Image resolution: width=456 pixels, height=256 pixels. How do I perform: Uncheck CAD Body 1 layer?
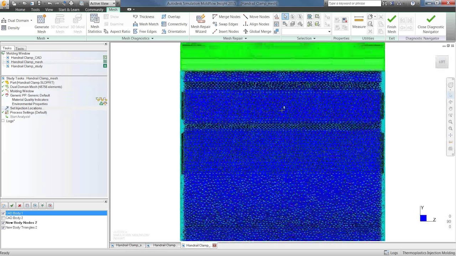tap(4, 213)
